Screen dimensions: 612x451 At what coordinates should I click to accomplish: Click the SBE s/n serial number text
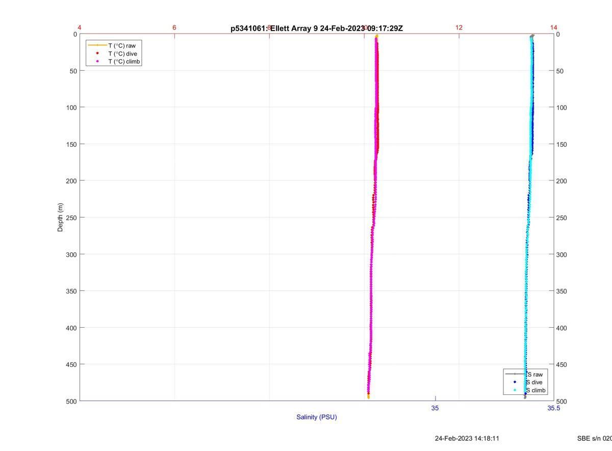[x=595, y=438]
